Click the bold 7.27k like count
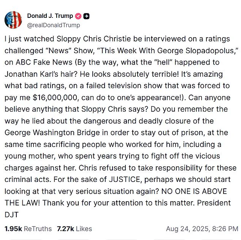Image resolution: width=241 pixels, height=240 pixels. pyautogui.click(x=66, y=229)
